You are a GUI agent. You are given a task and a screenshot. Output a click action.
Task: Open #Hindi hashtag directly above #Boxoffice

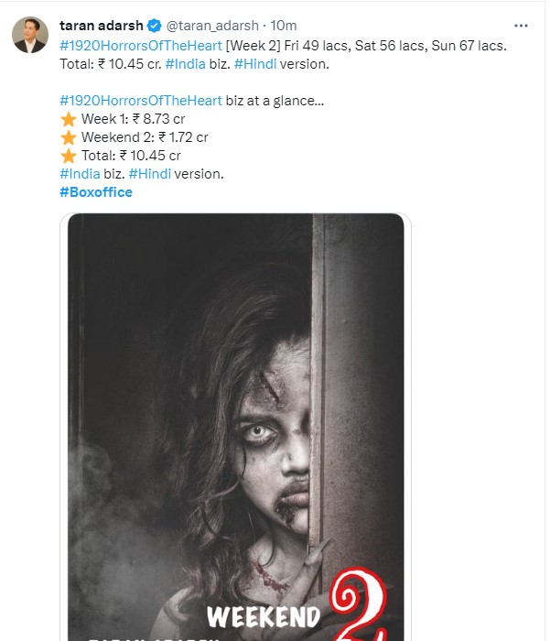(x=150, y=174)
